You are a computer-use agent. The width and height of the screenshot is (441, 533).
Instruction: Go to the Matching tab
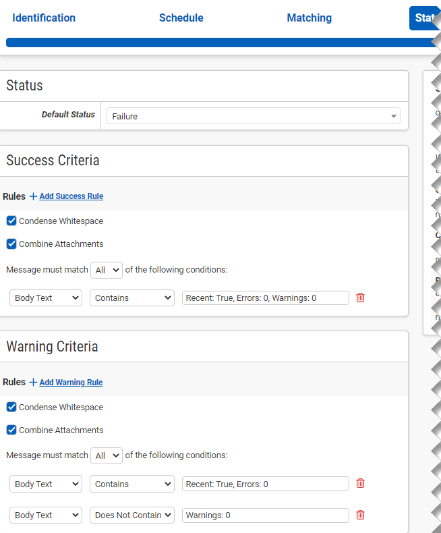(x=309, y=18)
